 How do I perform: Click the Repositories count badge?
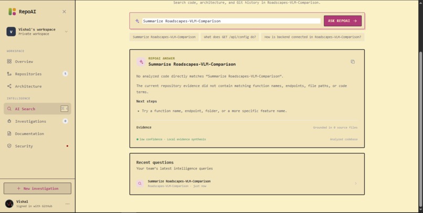pyautogui.click(x=65, y=73)
